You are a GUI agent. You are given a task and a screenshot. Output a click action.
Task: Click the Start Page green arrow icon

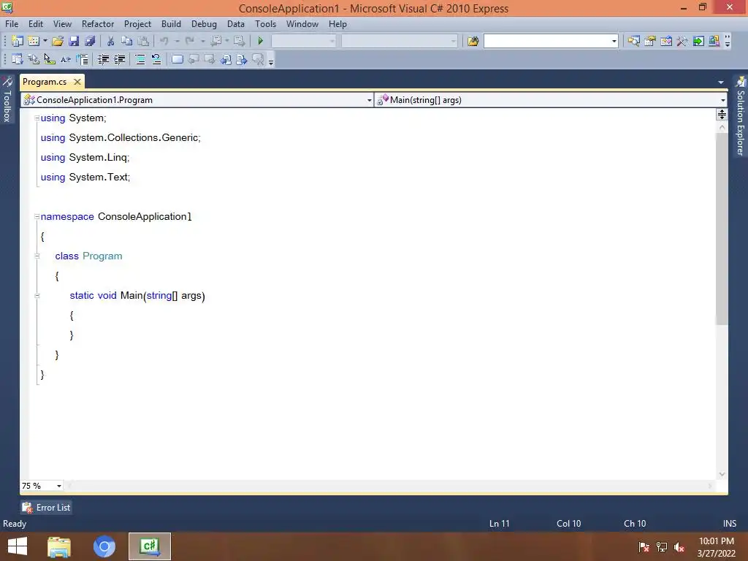[x=698, y=41]
